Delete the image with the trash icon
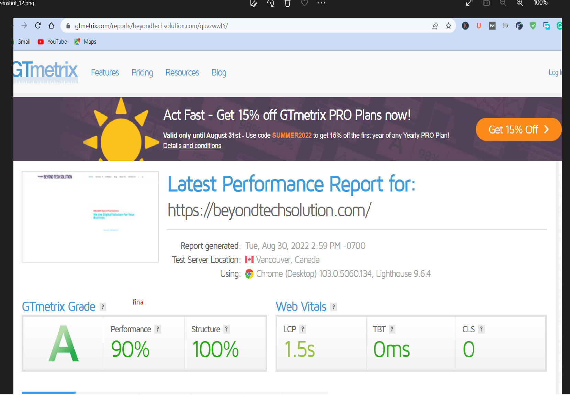 coord(288,3)
